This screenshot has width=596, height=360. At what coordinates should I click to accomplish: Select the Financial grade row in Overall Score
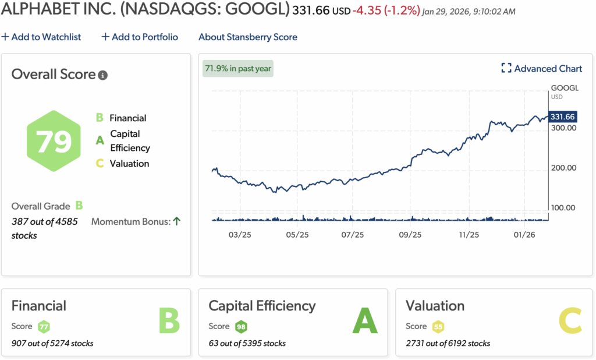click(x=122, y=118)
